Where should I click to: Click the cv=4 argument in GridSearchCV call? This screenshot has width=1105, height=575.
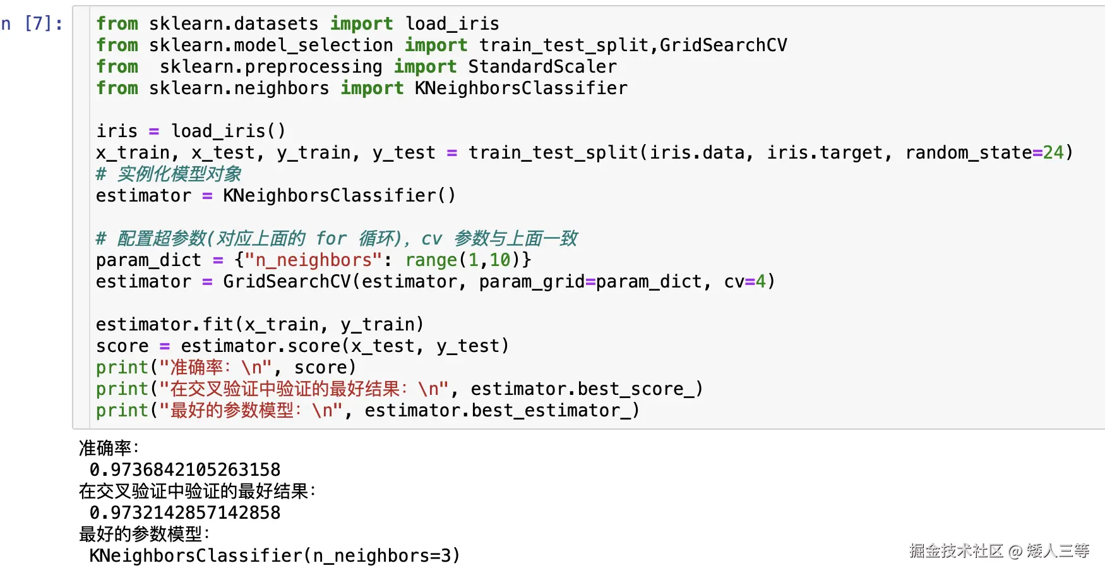pos(745,282)
